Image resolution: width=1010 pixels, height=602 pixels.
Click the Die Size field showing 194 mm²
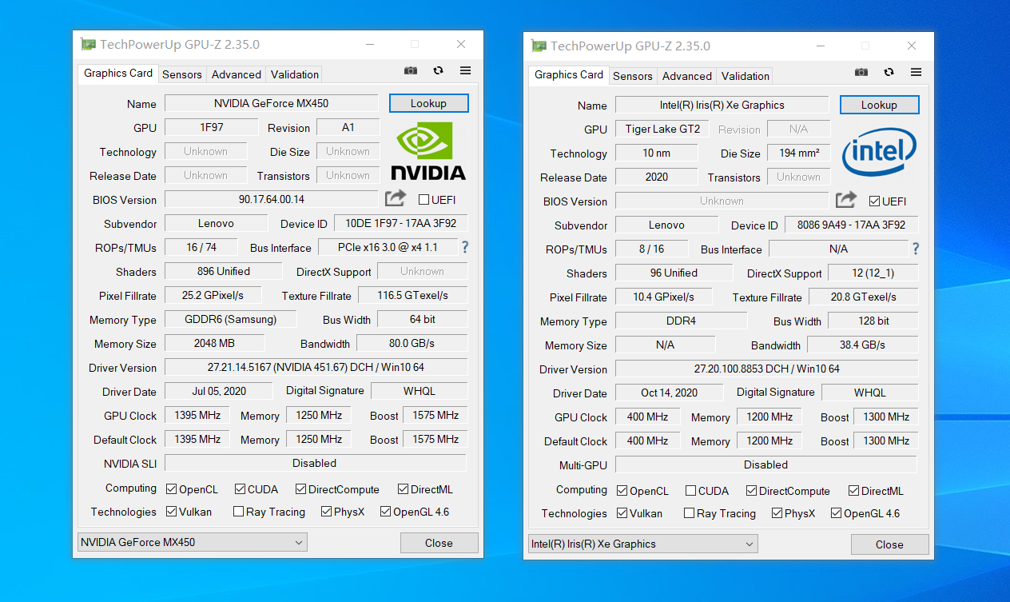pos(798,153)
